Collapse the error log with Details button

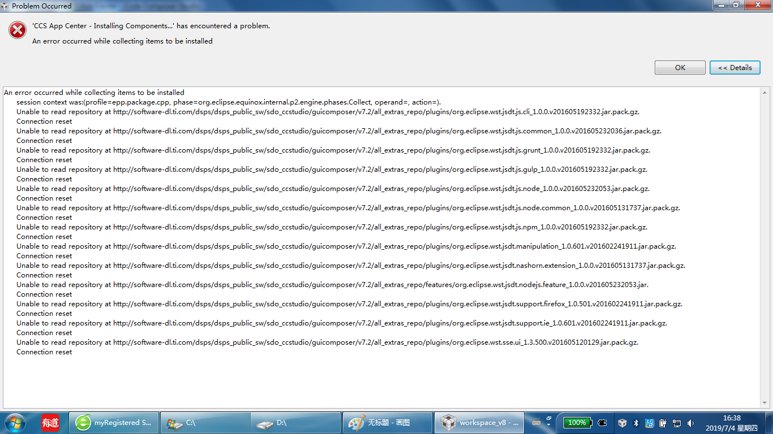point(735,67)
